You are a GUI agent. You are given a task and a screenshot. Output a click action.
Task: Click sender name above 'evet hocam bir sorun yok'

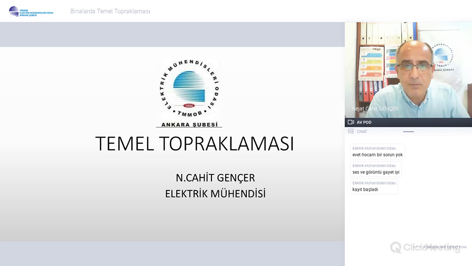coord(374,148)
